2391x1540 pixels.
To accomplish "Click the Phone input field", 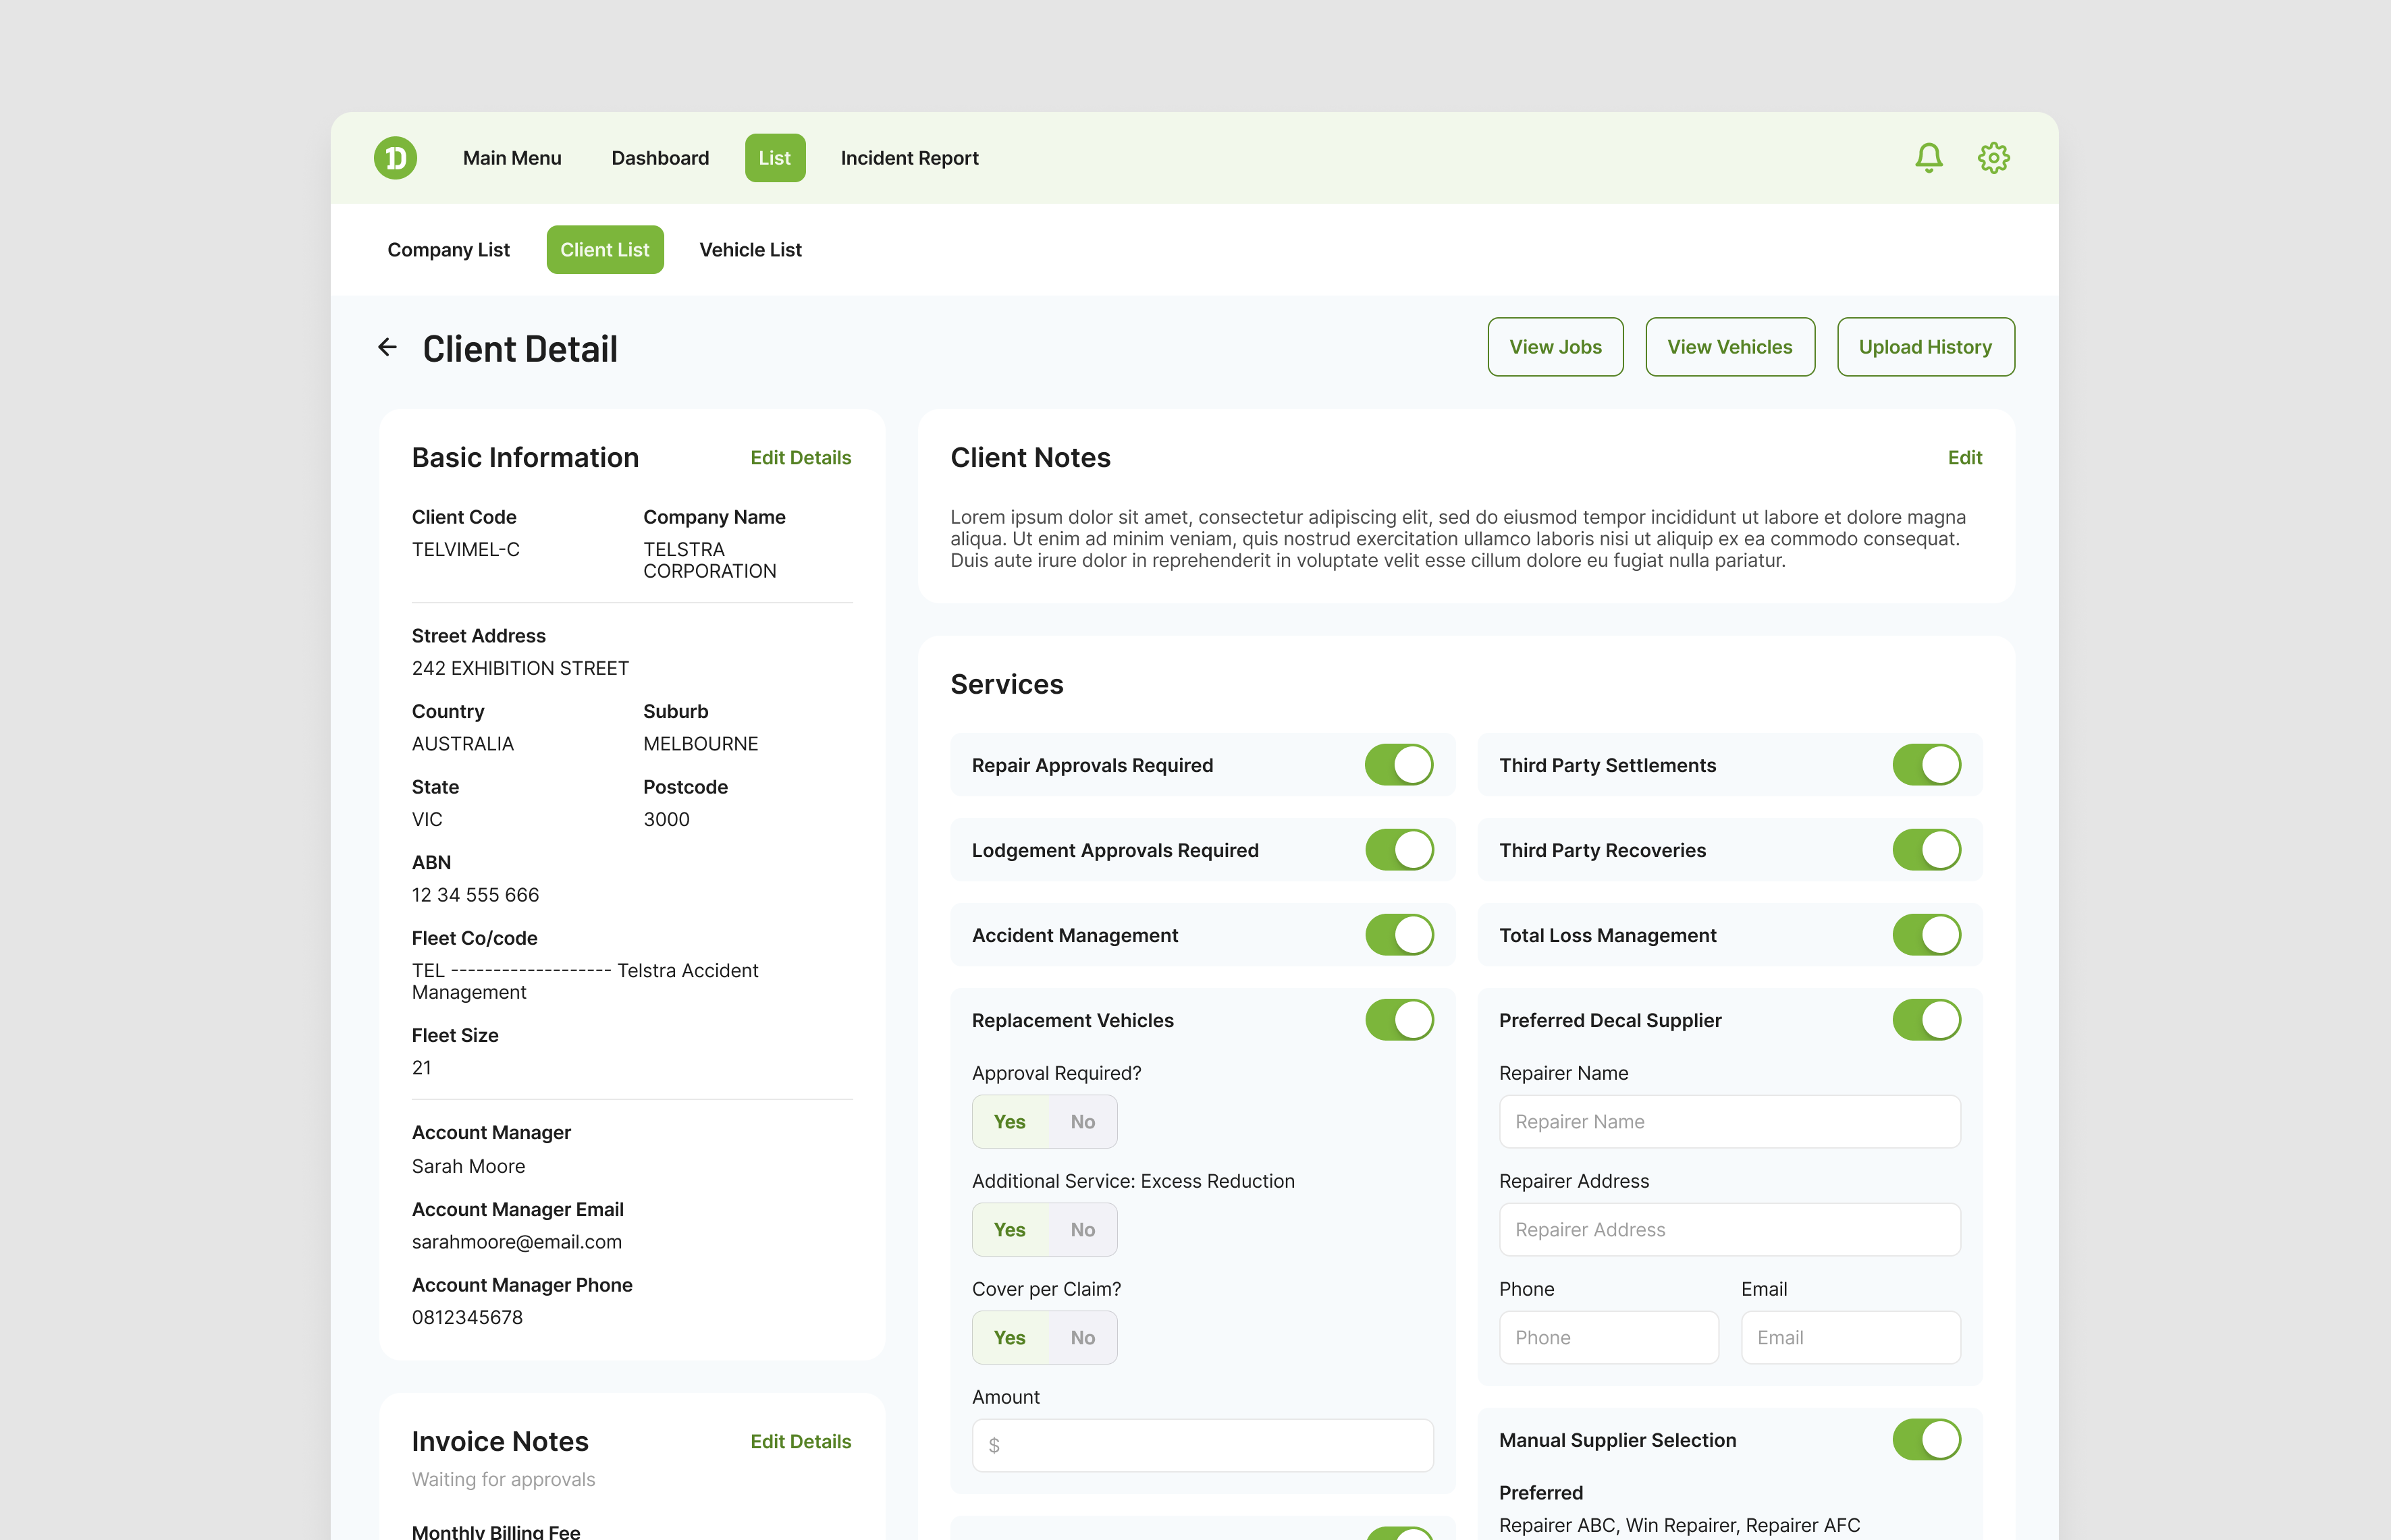I will point(1609,1338).
